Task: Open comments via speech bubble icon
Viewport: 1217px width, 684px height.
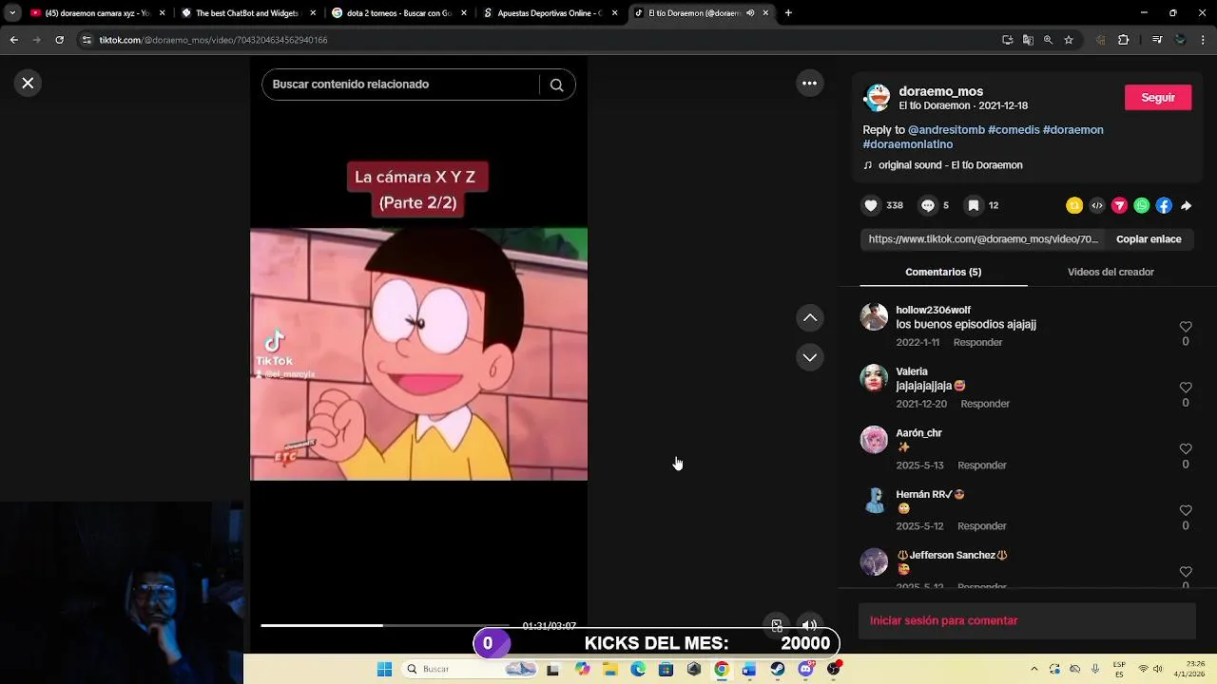Action: point(928,205)
